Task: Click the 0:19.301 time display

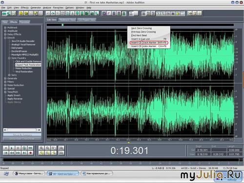Action: 129,151
